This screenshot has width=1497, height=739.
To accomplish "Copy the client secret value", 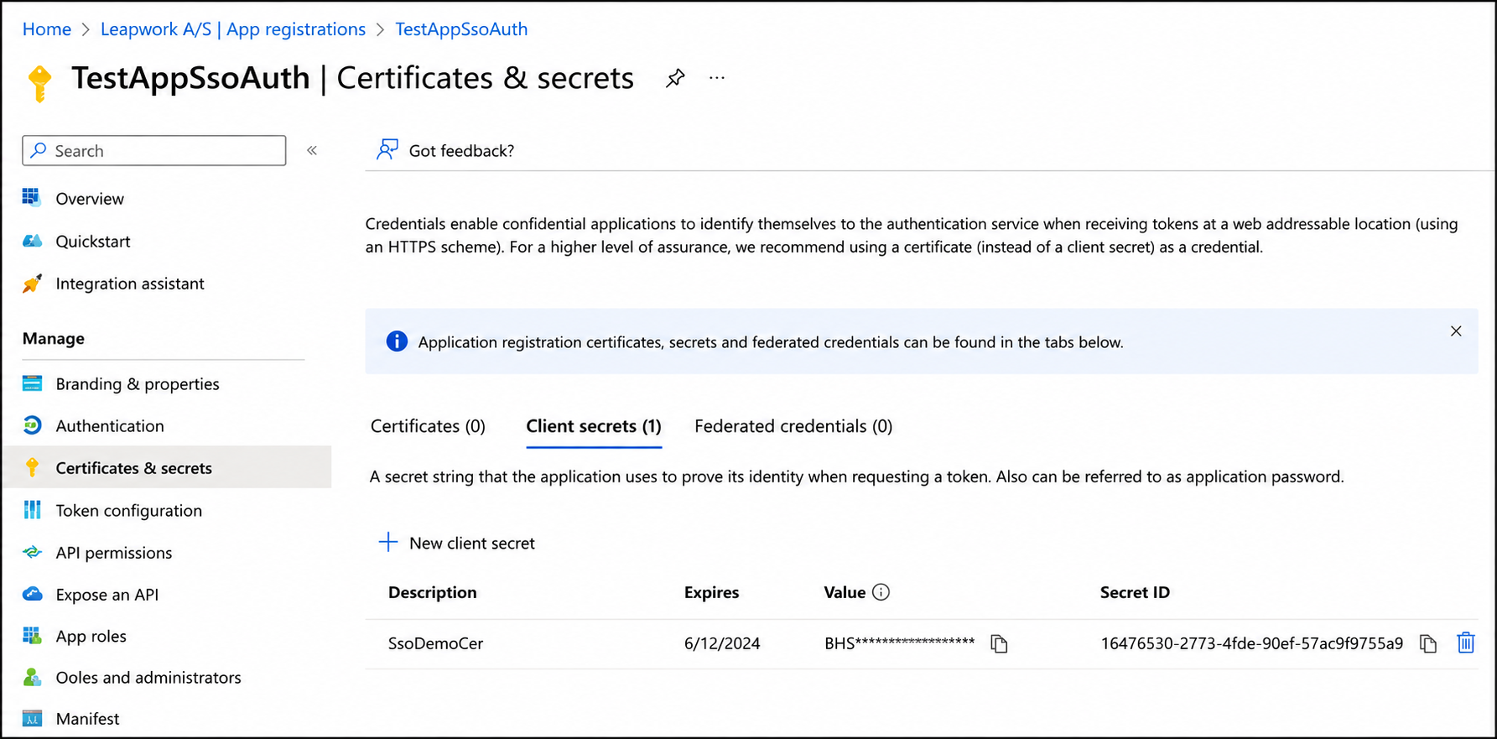I will pyautogui.click(x=998, y=643).
